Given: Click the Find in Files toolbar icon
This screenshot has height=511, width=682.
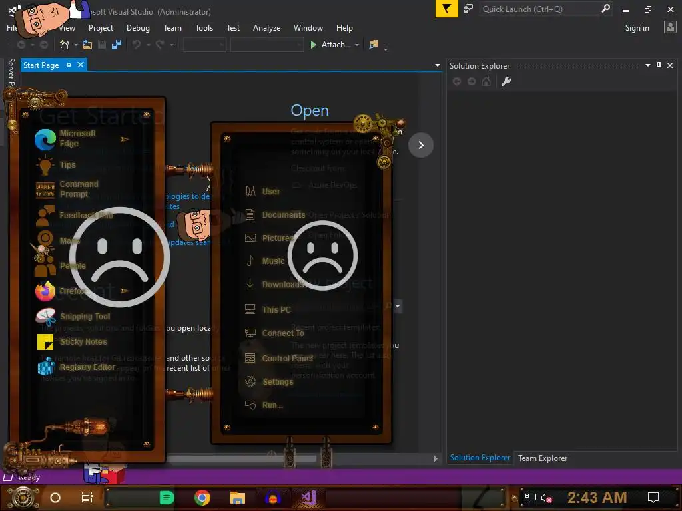Looking at the screenshot, I should 374,45.
